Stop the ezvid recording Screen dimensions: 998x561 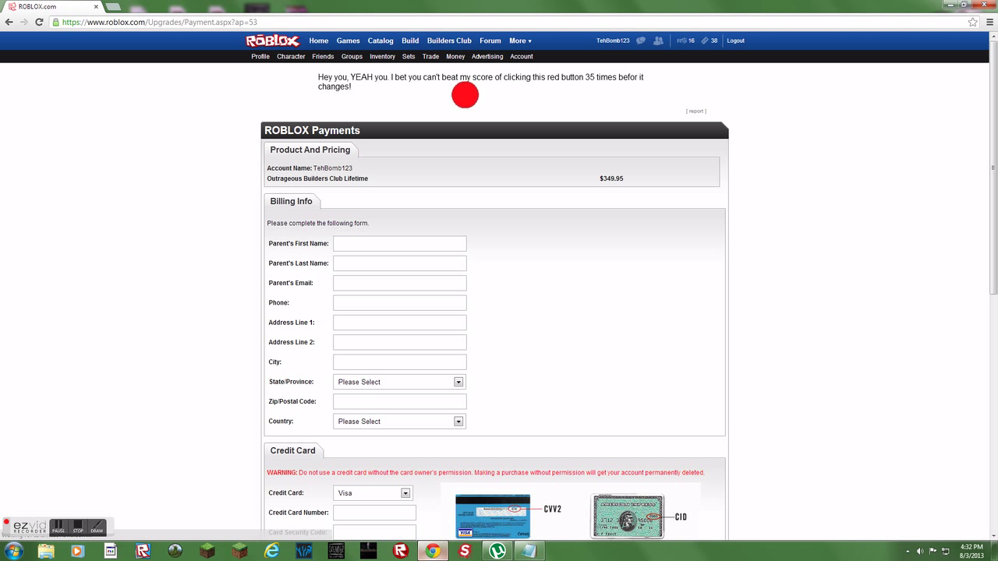coord(78,527)
